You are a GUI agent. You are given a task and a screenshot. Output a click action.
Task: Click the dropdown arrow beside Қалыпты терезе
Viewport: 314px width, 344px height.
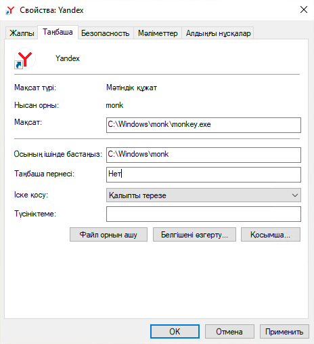point(294,195)
